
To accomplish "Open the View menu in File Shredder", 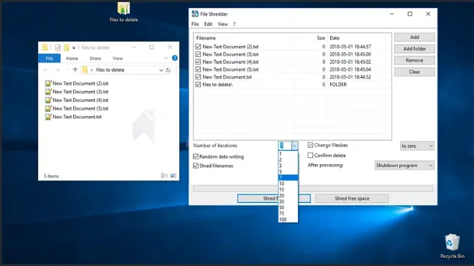I will click(x=223, y=24).
